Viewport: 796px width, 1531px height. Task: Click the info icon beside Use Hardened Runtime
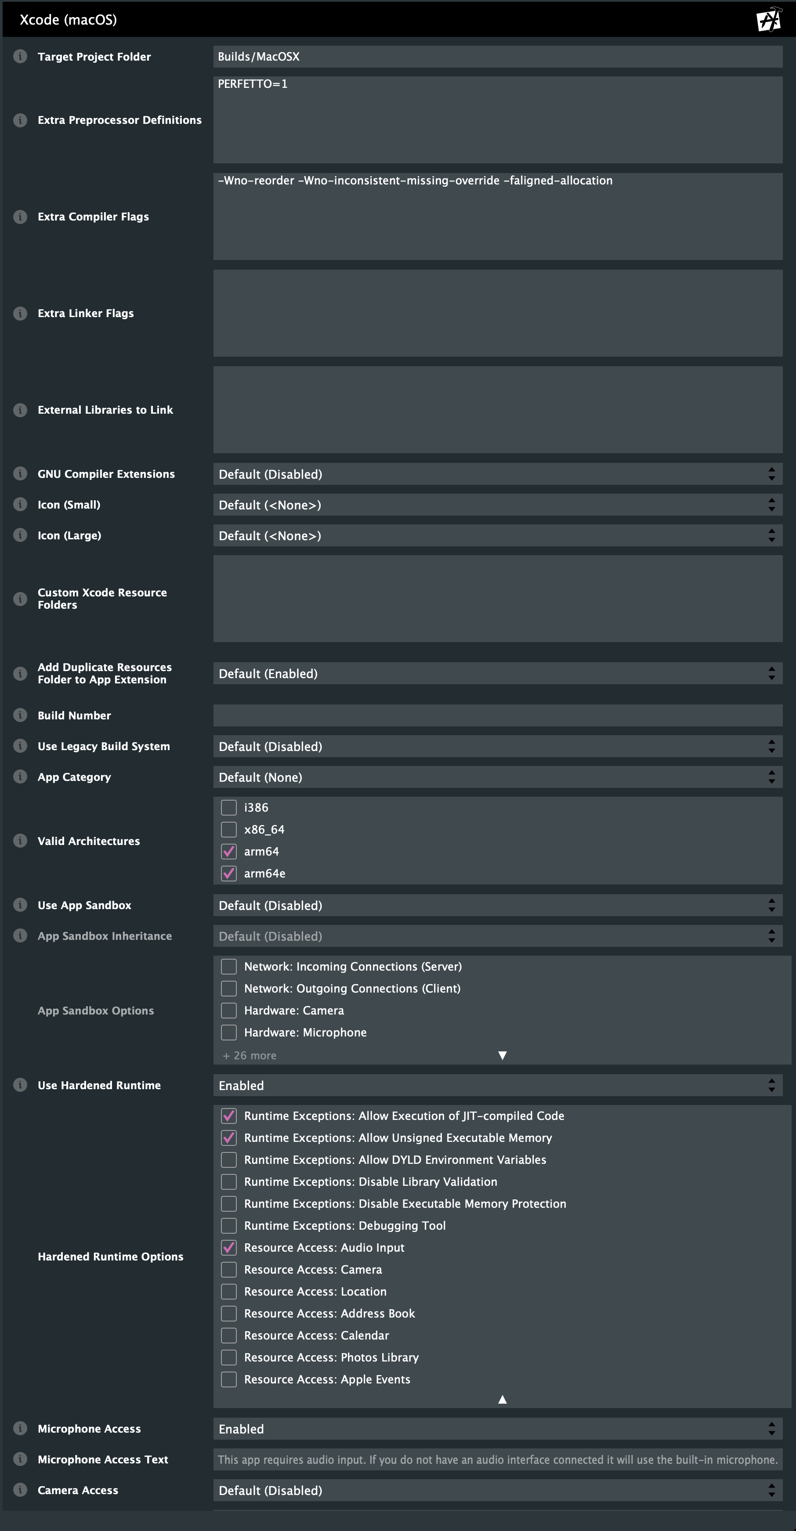[20, 1085]
